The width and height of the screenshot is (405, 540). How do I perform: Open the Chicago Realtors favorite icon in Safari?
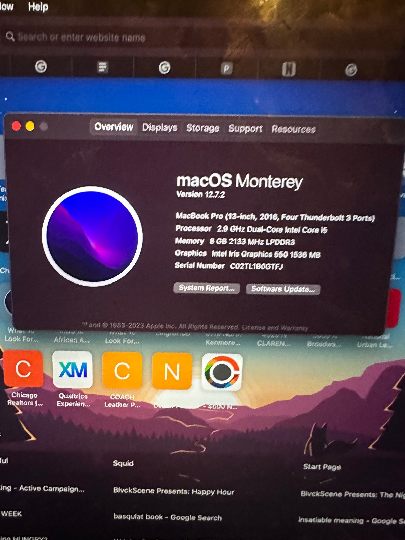coord(23,369)
